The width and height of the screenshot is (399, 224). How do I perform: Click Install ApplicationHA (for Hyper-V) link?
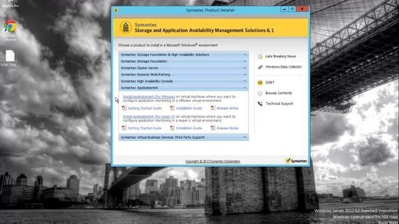point(149,116)
